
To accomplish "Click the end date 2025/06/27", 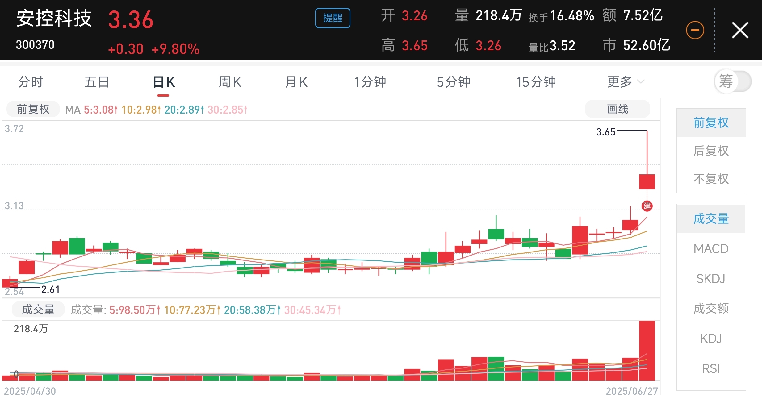I will (x=632, y=391).
